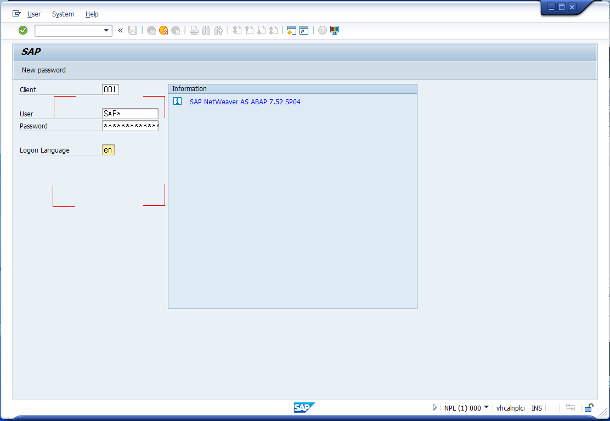Image resolution: width=610 pixels, height=421 pixels.
Task: Click the vhcalnplci server name in status bar
Action: click(510, 408)
